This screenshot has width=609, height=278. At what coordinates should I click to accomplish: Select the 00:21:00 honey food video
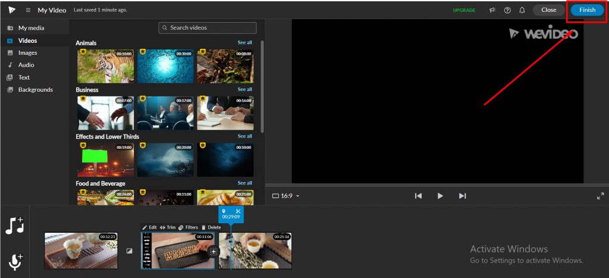click(x=225, y=197)
